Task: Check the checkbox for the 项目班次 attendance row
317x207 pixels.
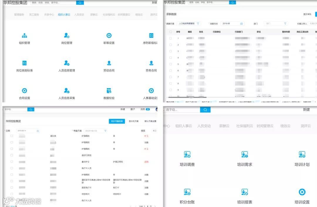Action: click(12, 194)
